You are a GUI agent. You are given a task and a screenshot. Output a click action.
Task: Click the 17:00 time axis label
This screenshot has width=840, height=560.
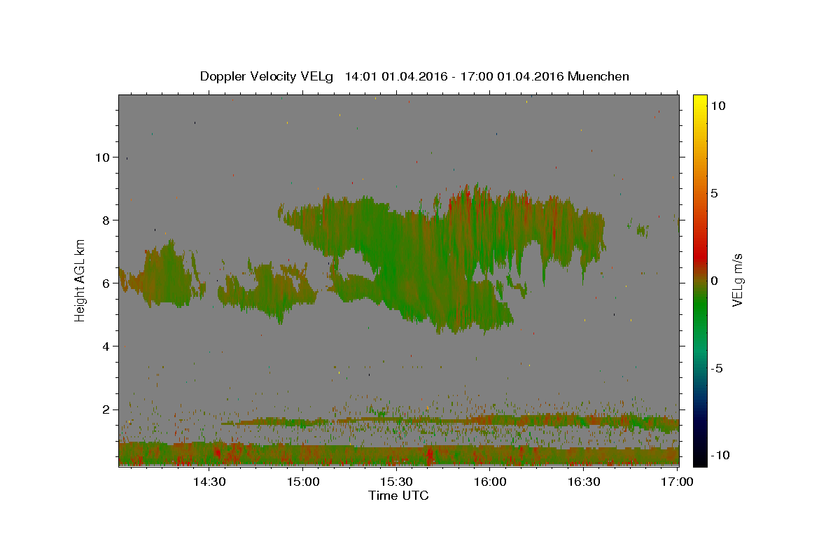point(677,482)
